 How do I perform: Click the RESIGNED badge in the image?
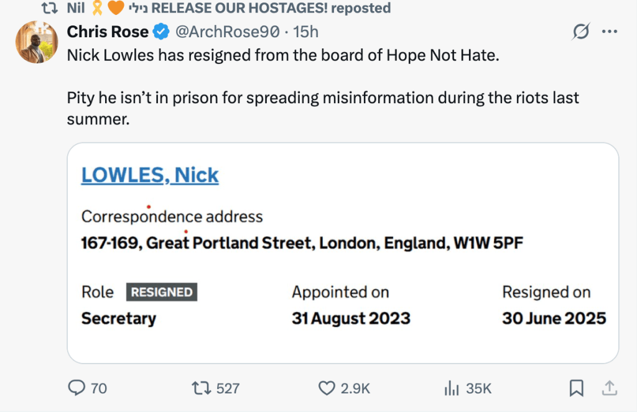click(x=162, y=292)
